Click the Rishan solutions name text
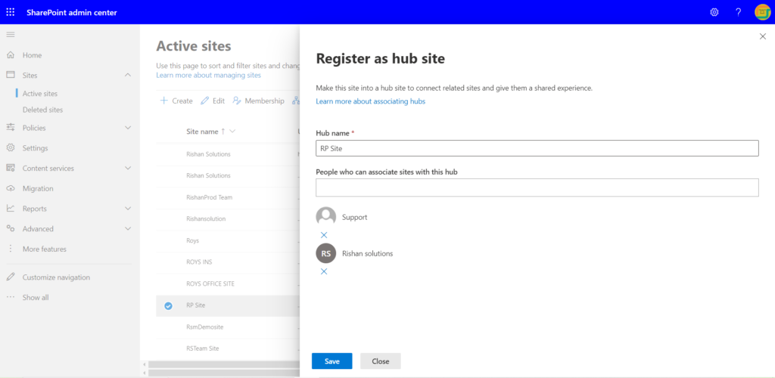This screenshot has height=378, width=775. click(x=367, y=254)
